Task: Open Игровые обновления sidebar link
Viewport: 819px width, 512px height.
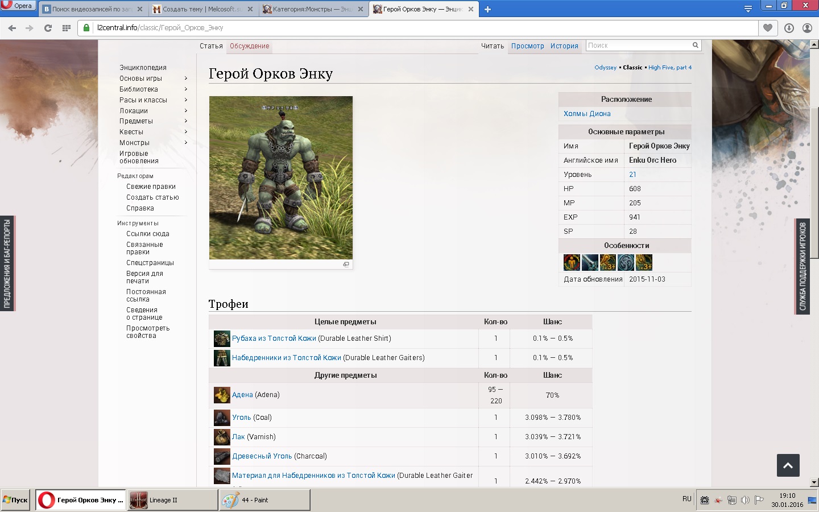Action: [139, 158]
